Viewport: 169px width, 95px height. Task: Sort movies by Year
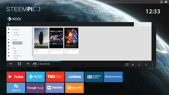point(15,54)
